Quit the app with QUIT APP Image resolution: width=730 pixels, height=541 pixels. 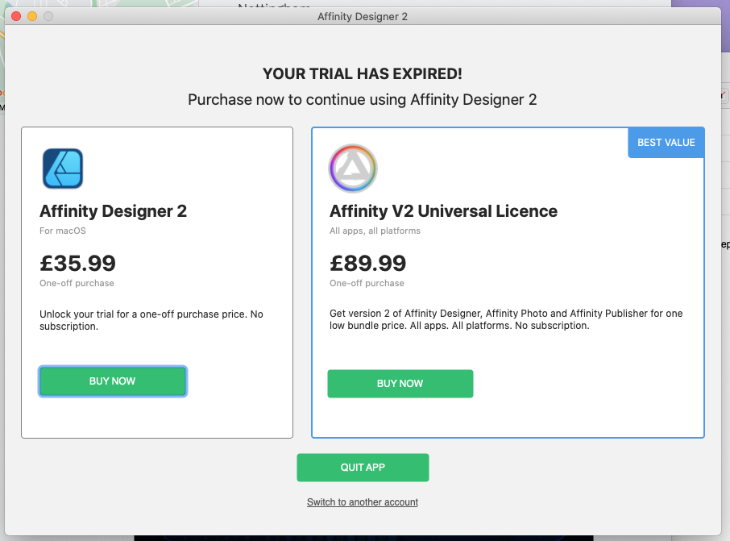[363, 468]
